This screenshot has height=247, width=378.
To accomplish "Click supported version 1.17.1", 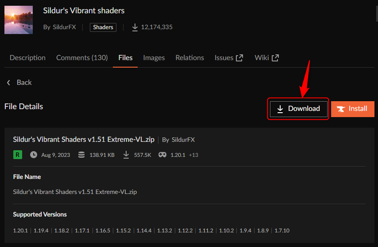I will point(82,231).
